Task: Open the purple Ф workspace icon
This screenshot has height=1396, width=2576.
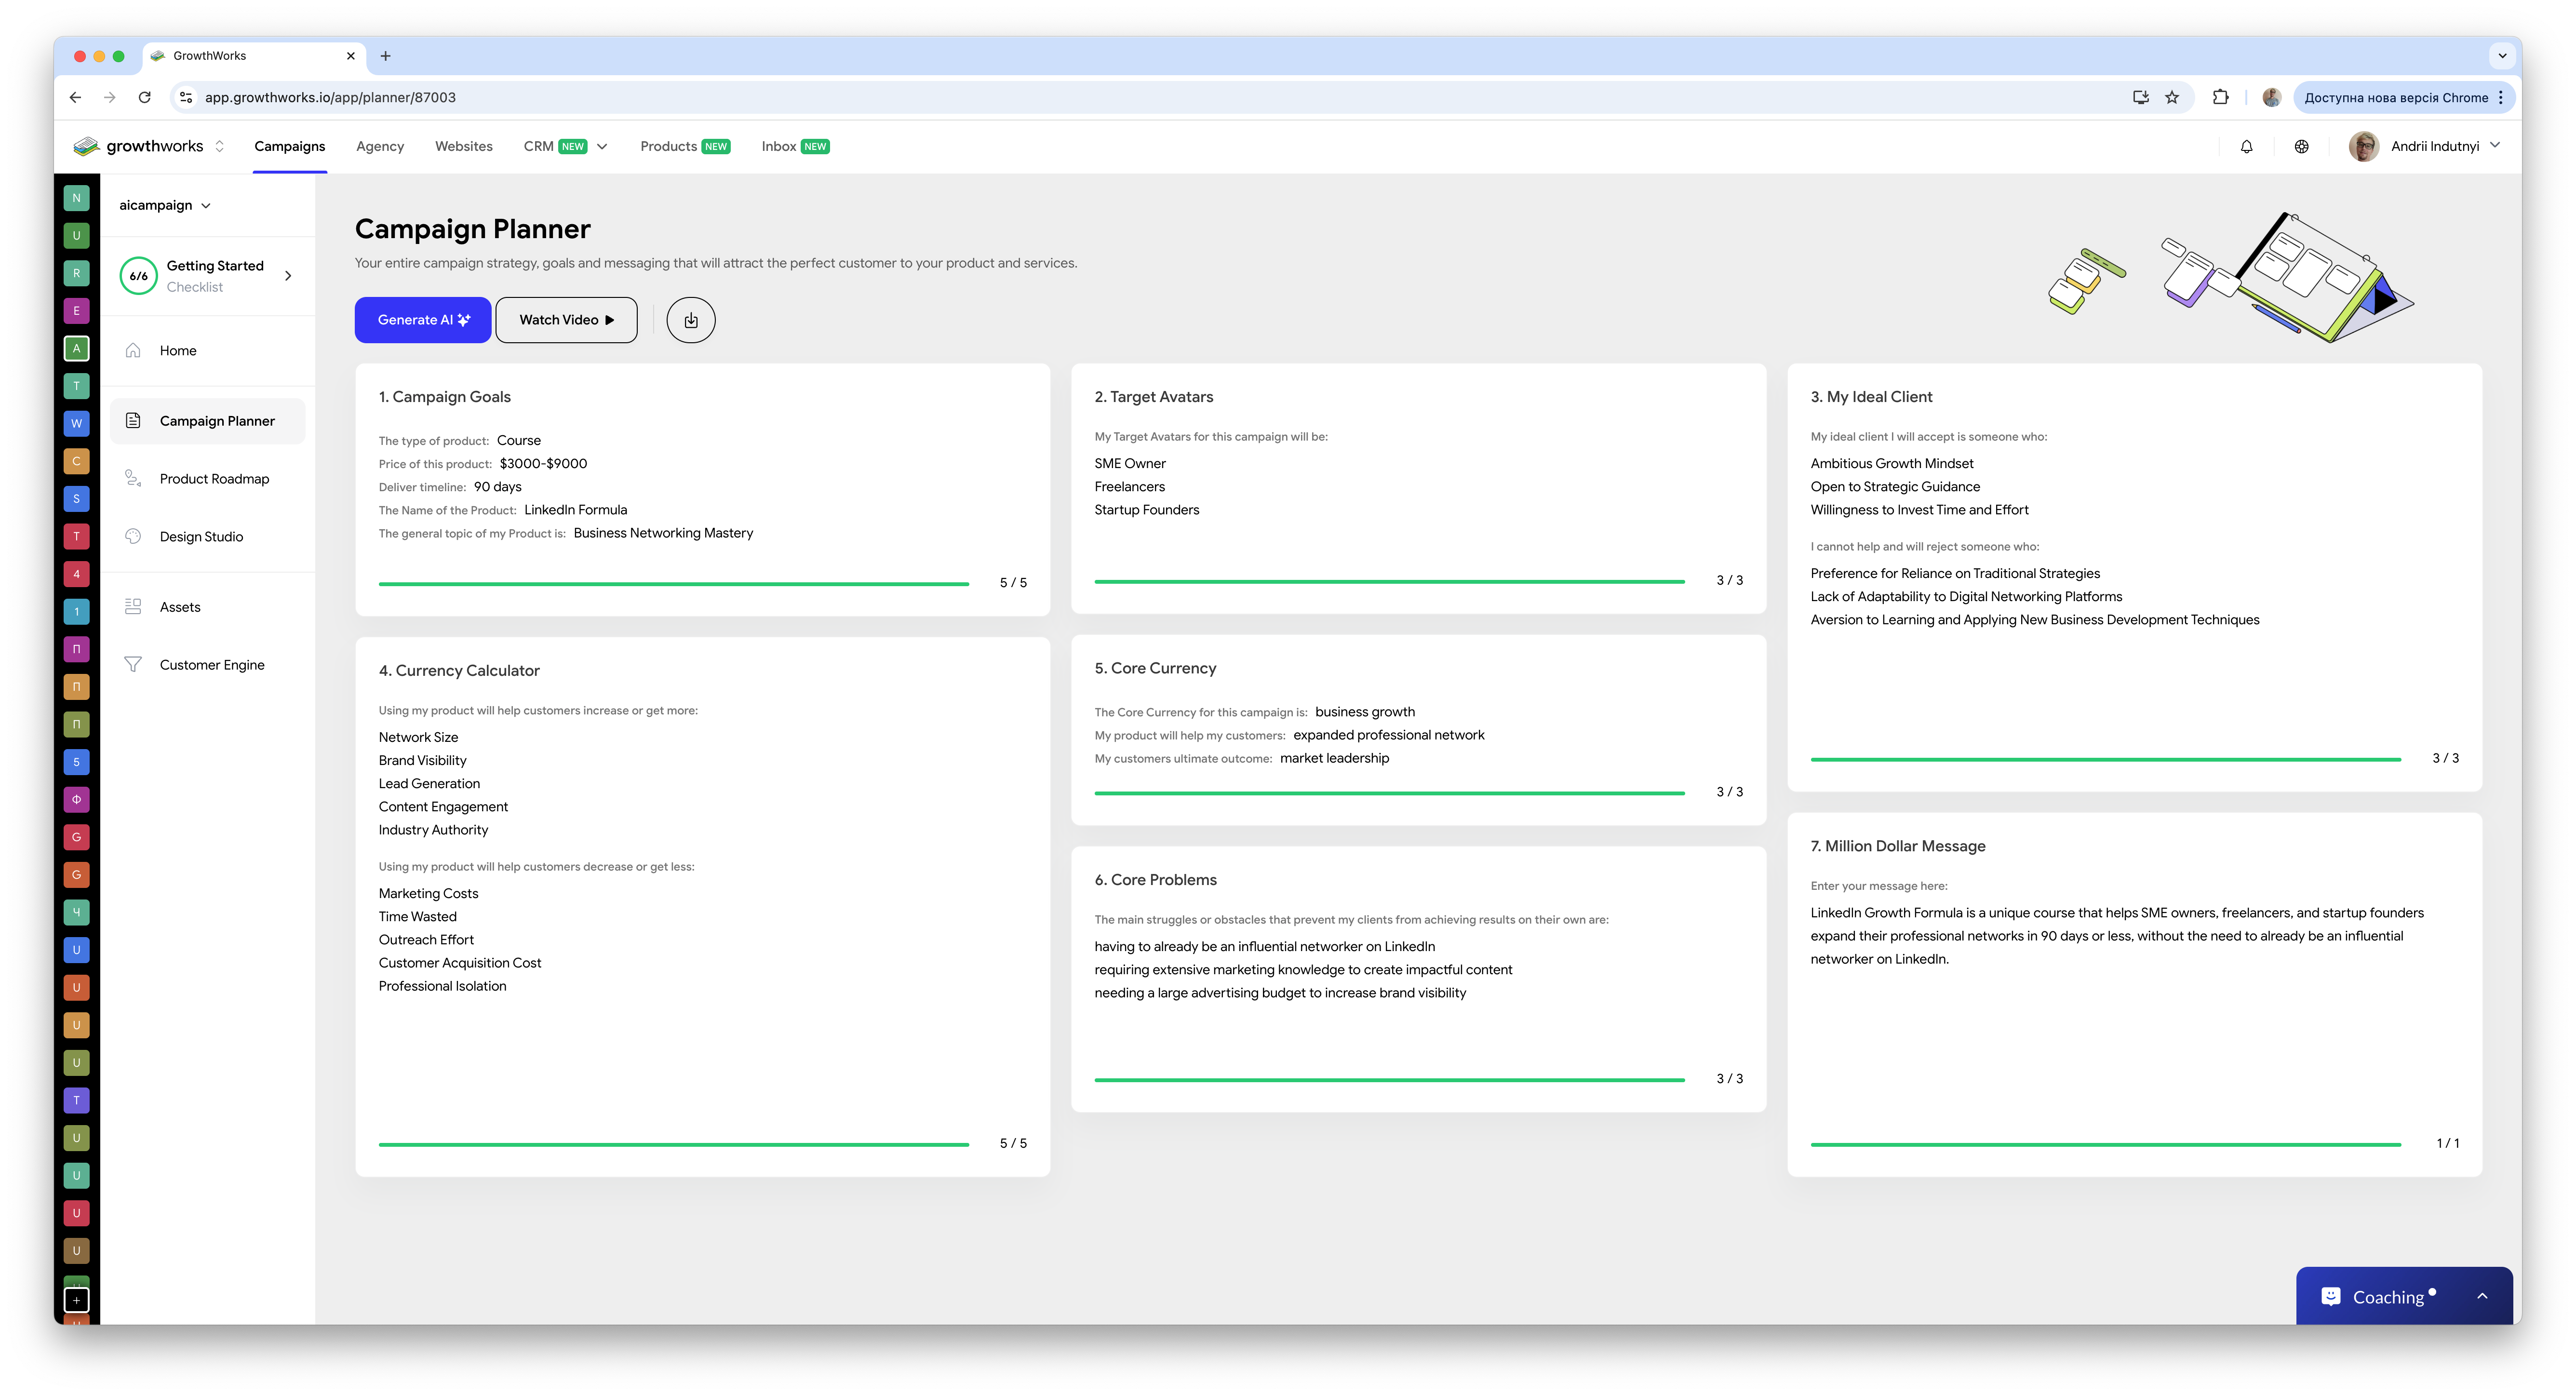Action: tap(76, 800)
